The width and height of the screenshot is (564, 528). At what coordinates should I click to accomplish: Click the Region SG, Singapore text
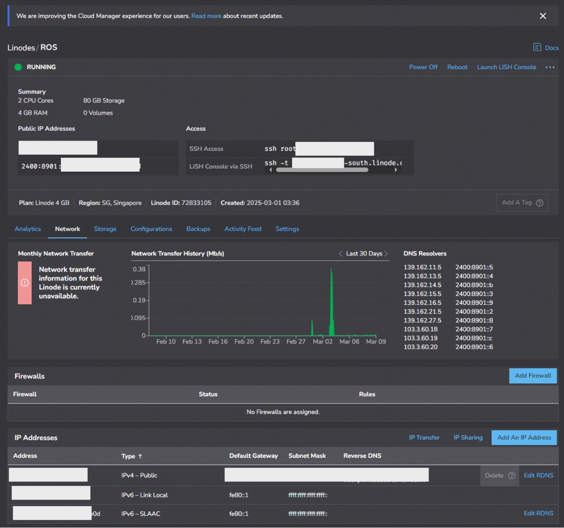110,203
